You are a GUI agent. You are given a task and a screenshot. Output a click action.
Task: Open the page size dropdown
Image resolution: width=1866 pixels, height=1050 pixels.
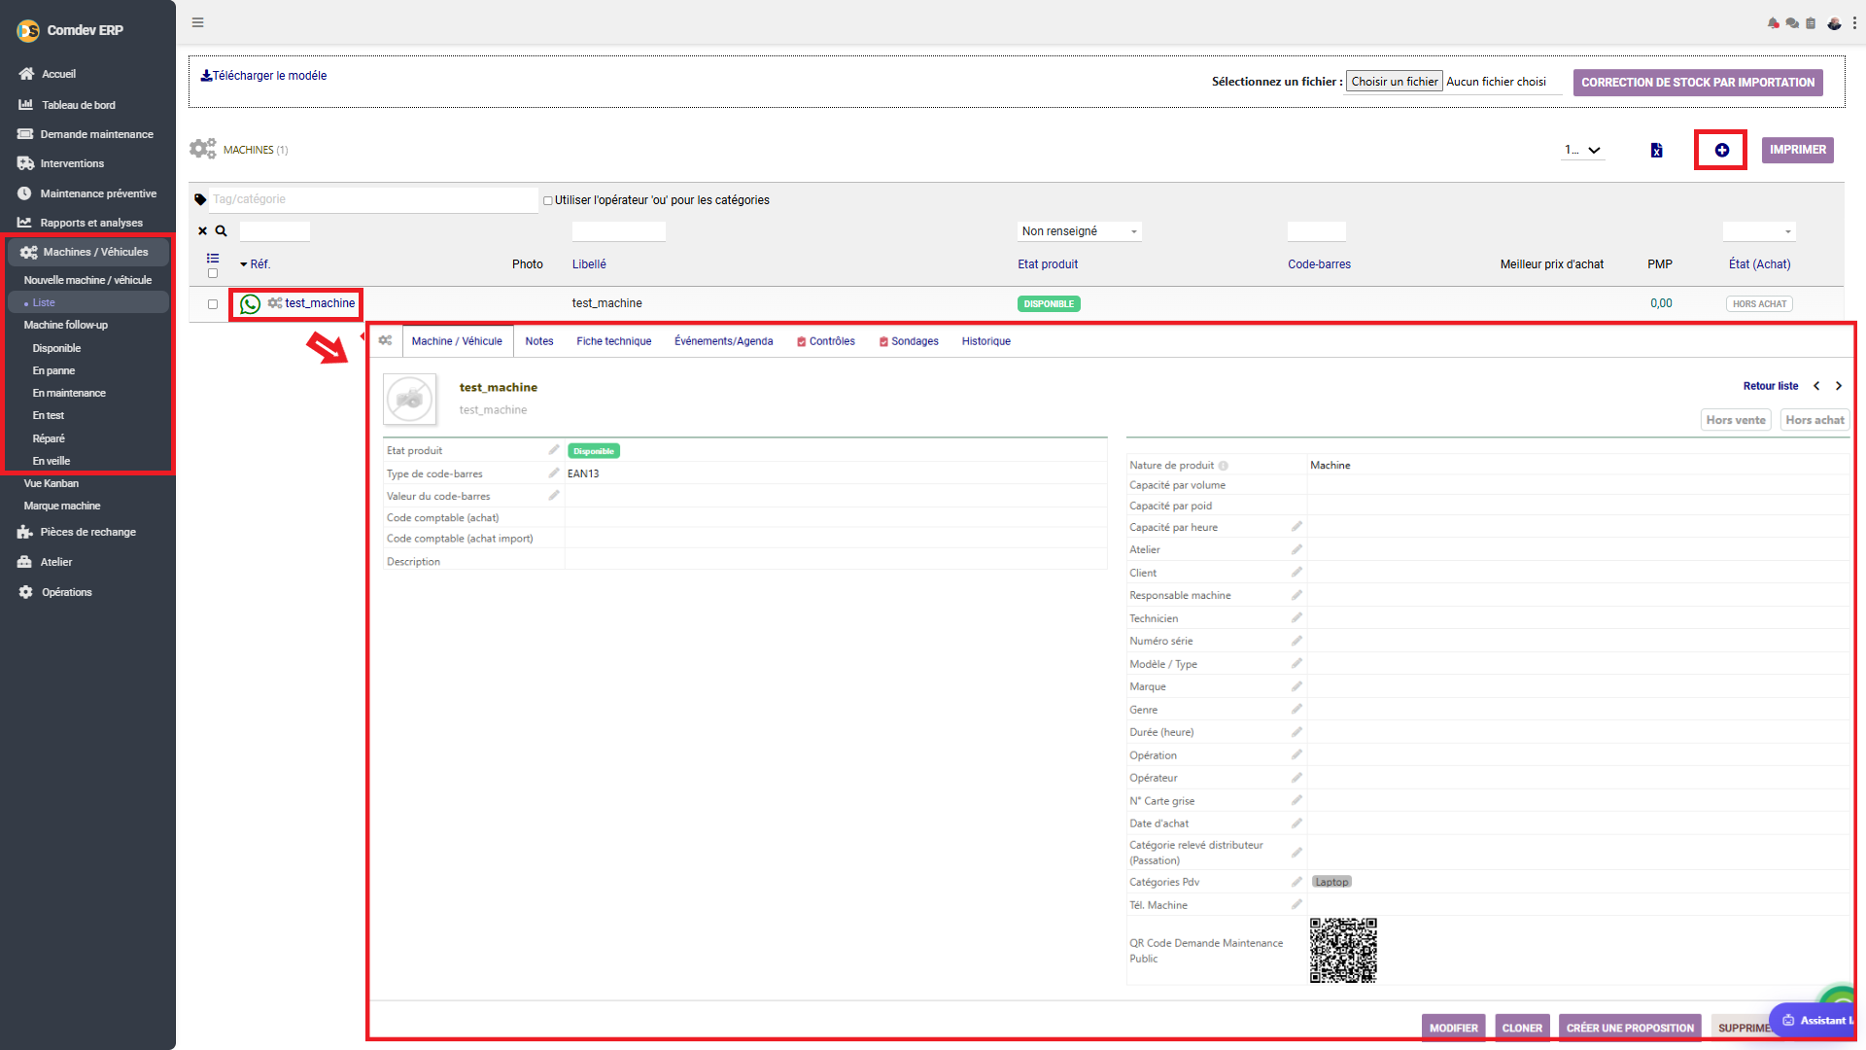[x=1583, y=150]
